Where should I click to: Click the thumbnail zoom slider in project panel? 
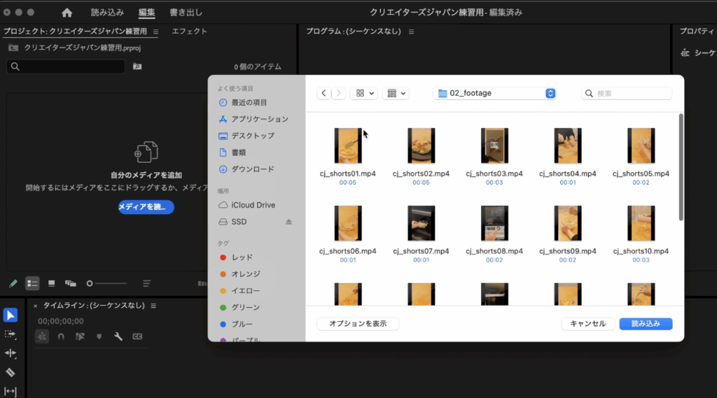(x=90, y=283)
